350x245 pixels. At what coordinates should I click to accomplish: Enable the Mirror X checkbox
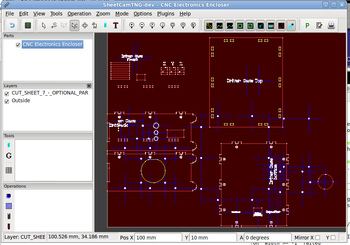(318, 238)
